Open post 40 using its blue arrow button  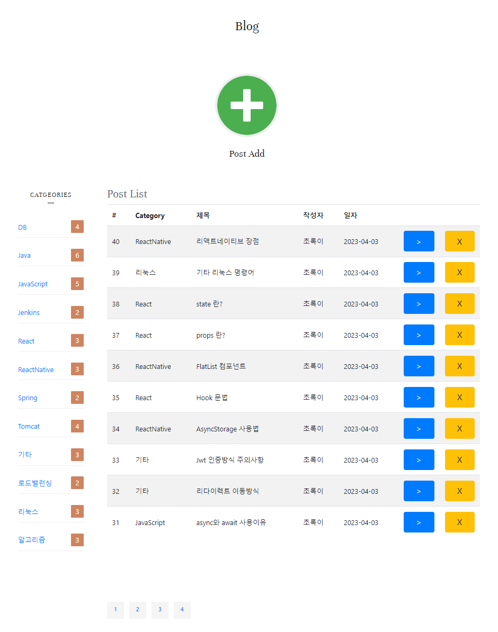419,241
